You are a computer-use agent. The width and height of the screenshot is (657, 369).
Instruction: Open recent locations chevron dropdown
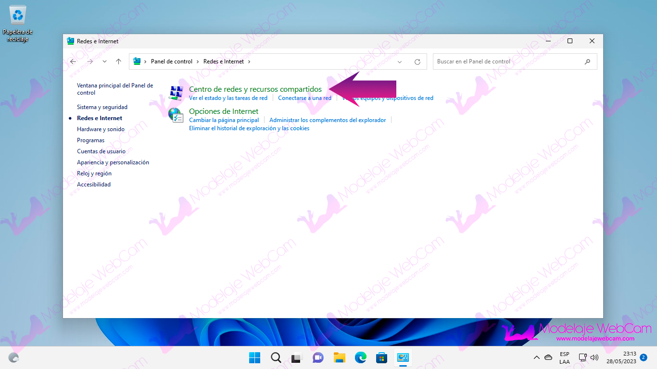coord(104,61)
